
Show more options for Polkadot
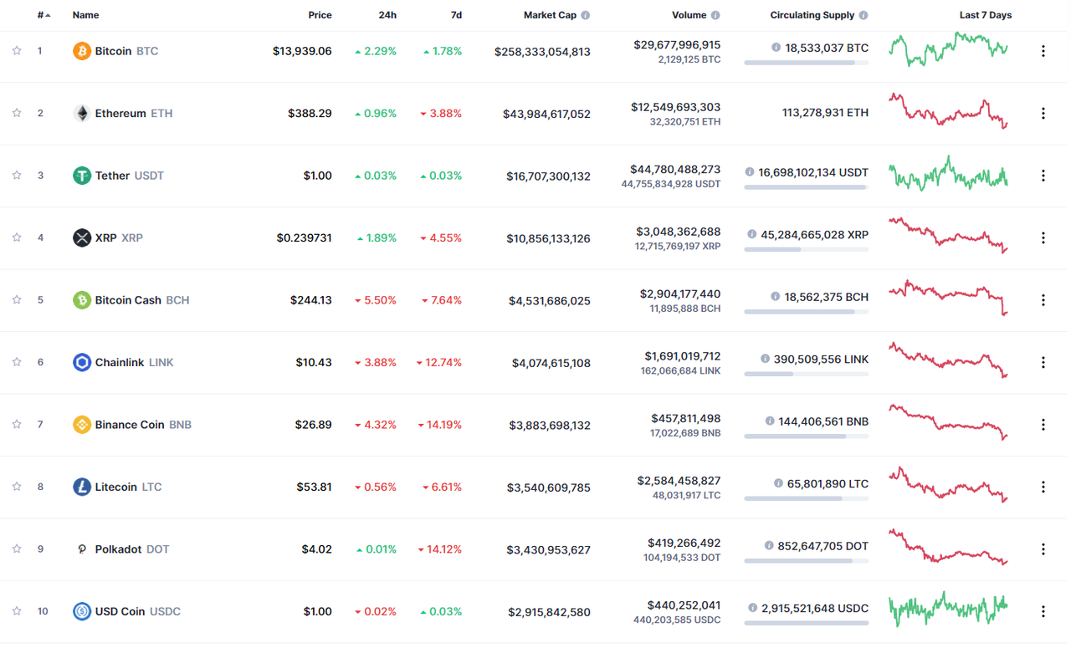(1043, 549)
